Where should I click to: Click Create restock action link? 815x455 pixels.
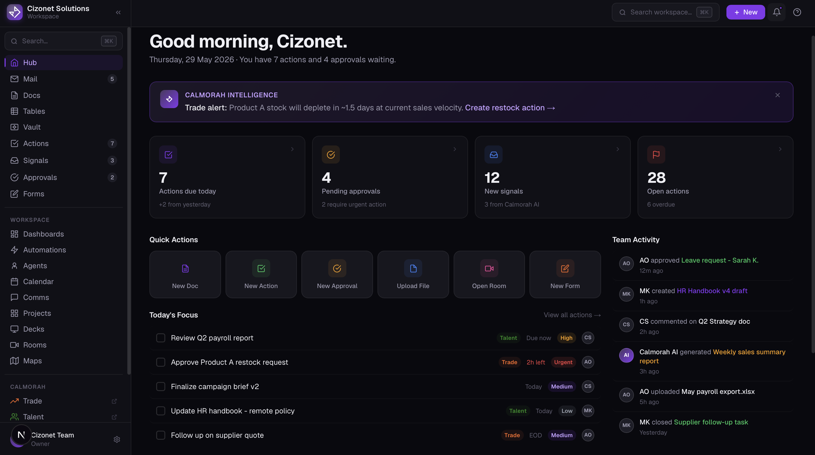tap(510, 108)
